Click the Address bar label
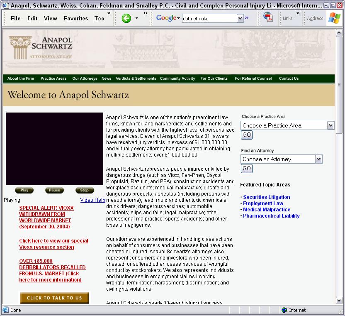The width and height of the screenshot is (345, 316). 315,18
